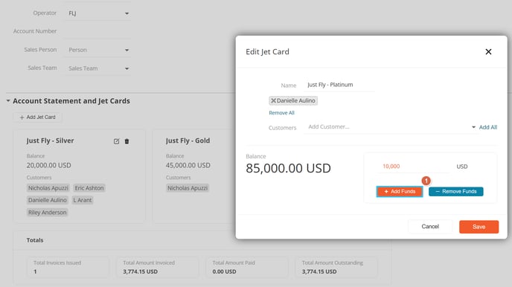Collapse Account Statement and Jet Cards section
Screen dimensions: 512x287
click(8, 101)
